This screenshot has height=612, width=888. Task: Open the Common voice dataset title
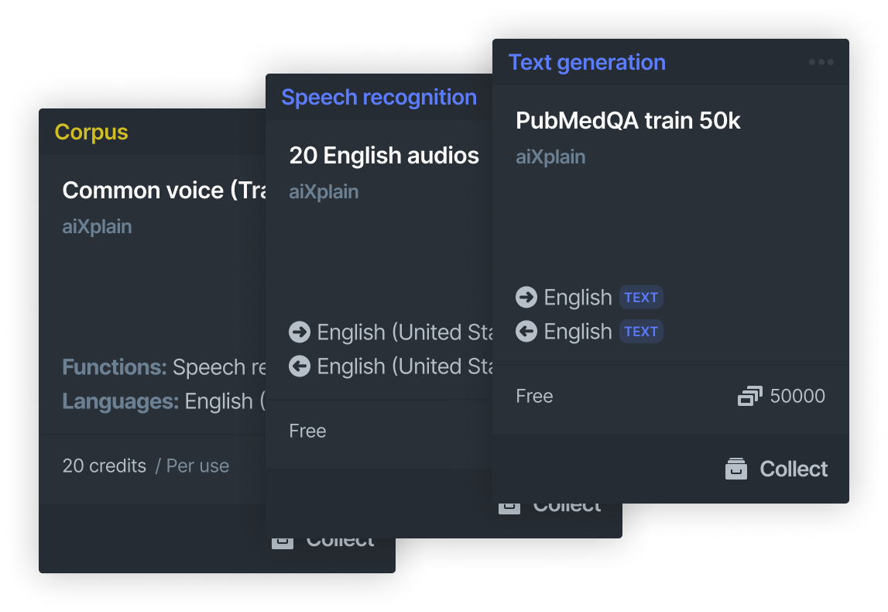164,191
